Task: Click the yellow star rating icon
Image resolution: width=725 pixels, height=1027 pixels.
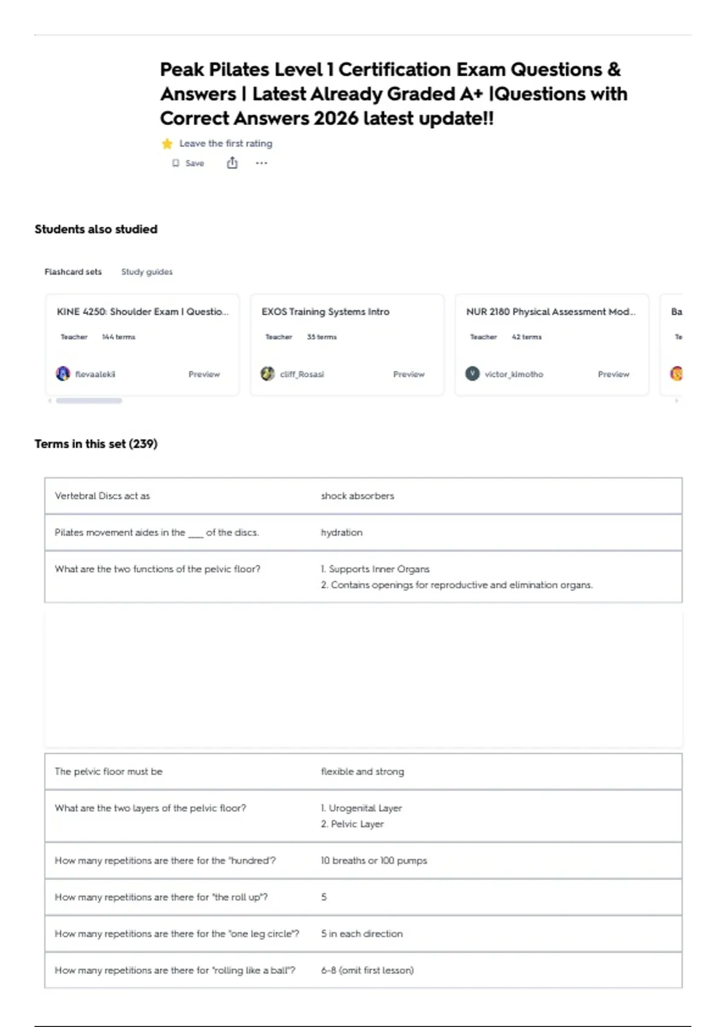Action: point(167,144)
